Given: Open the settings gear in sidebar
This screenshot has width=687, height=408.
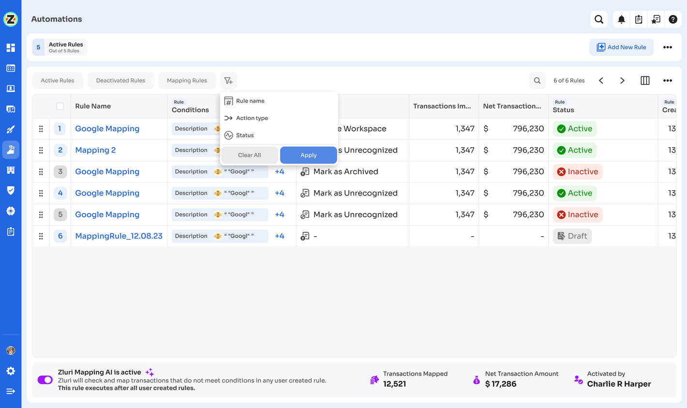Looking at the screenshot, I should (11, 371).
